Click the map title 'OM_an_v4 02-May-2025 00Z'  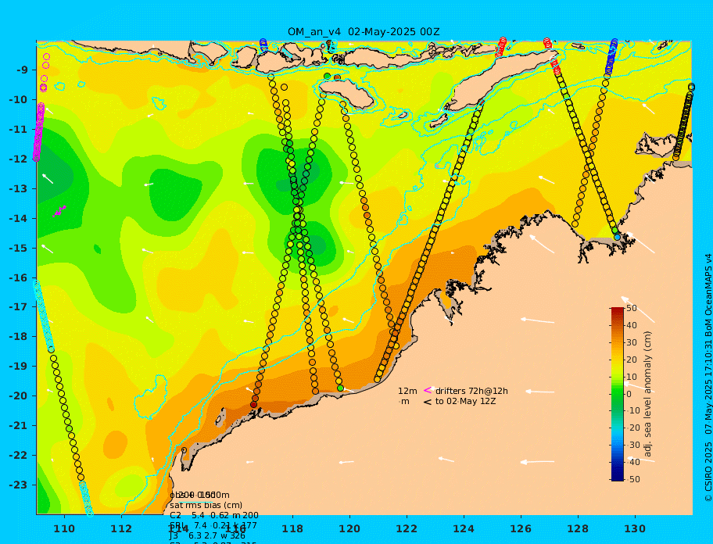364,32
